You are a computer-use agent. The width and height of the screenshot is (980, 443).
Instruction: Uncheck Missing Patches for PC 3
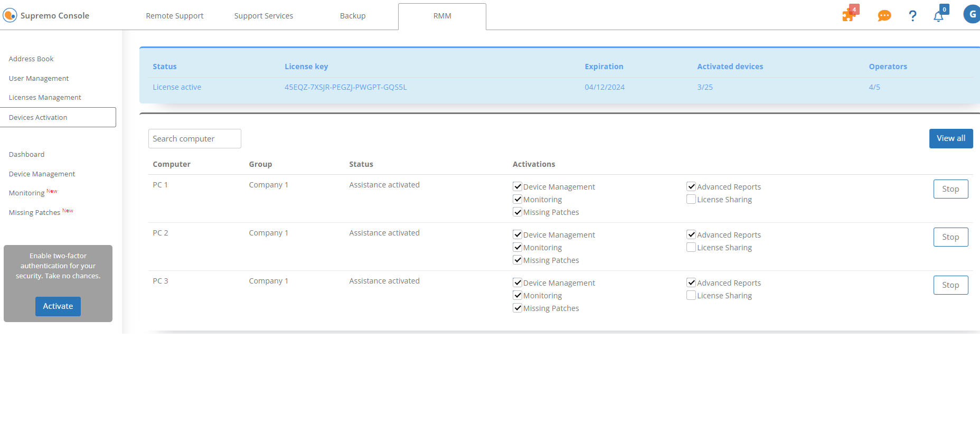pos(517,308)
